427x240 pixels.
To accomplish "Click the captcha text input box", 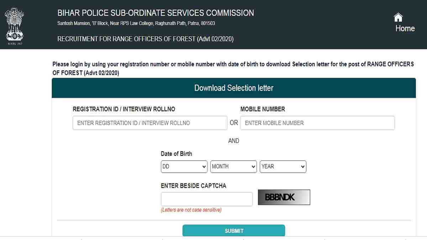I will 207,199.
